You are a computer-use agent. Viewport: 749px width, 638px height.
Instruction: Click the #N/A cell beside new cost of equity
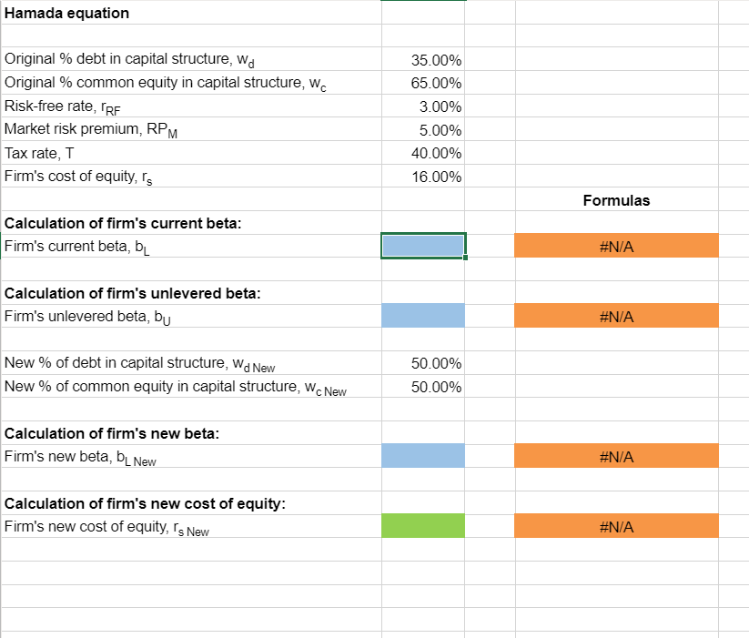tap(616, 526)
